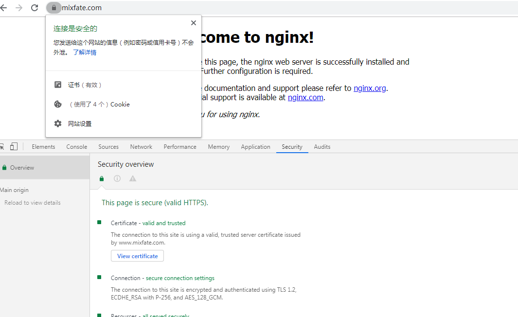Screen dimensions: 518x317
Task: Click the certificate icon in the popup
Action: (58, 85)
